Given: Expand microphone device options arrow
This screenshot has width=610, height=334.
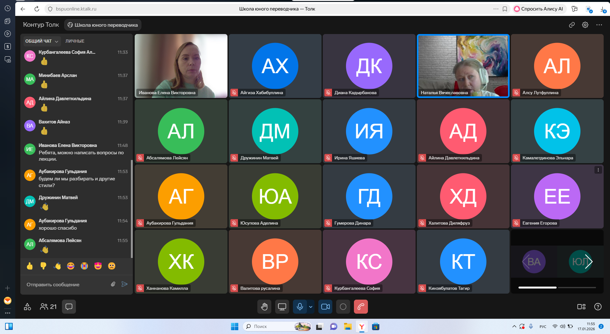Looking at the screenshot, I should [311, 307].
